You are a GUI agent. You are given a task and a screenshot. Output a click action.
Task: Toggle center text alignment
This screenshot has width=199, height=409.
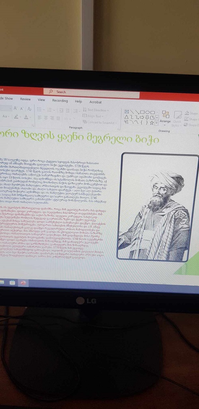(x=46, y=118)
